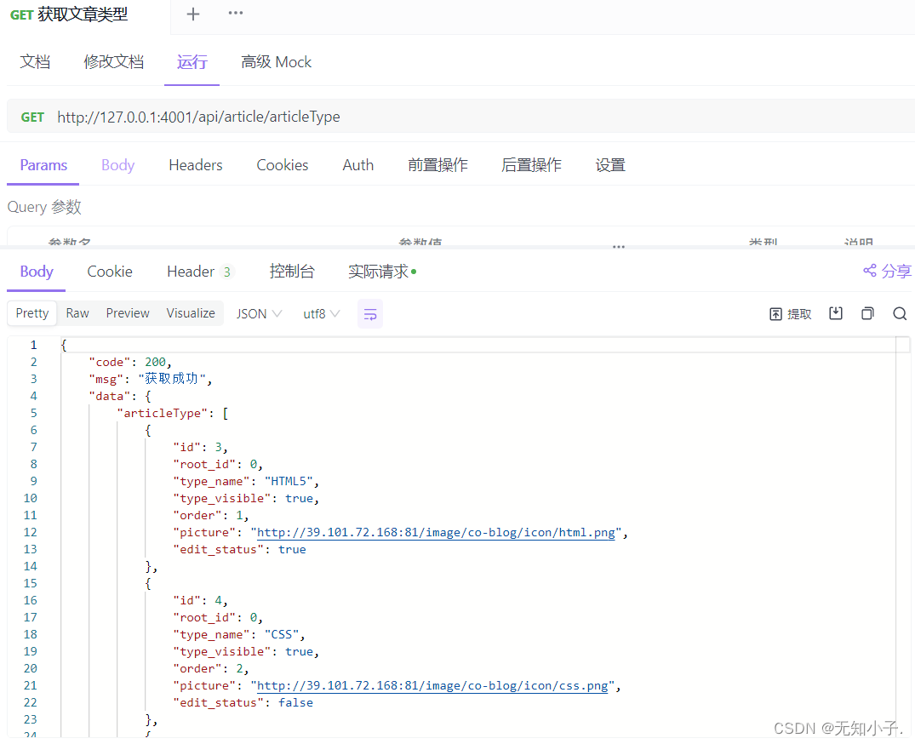
Task: Click the "order": 1 line
Action: click(211, 515)
